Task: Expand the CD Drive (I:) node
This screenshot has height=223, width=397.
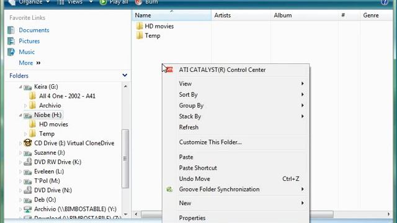Action: 20,143
